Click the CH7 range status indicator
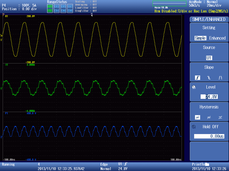The image size is (229, 171). 70,6
